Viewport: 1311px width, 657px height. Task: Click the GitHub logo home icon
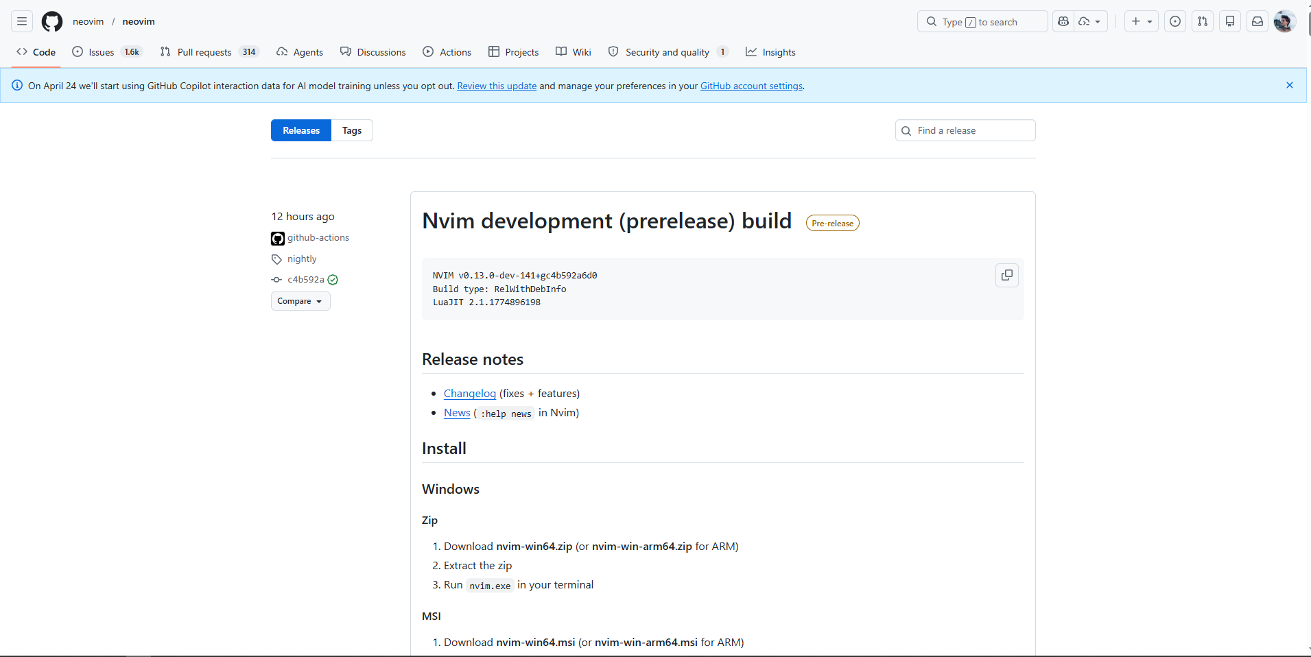[52, 21]
